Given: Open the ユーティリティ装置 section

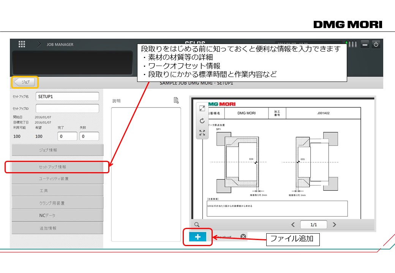Looking at the screenshot, I should point(57,179).
